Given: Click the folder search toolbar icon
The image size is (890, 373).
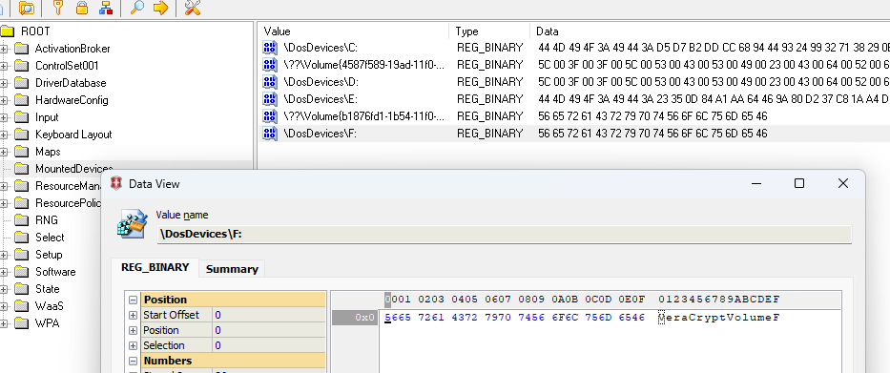Looking at the screenshot, I should tap(27, 8).
